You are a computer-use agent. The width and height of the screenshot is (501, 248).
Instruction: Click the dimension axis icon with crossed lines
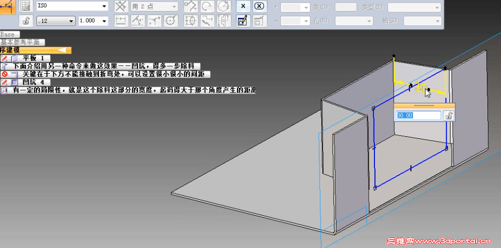121,6
